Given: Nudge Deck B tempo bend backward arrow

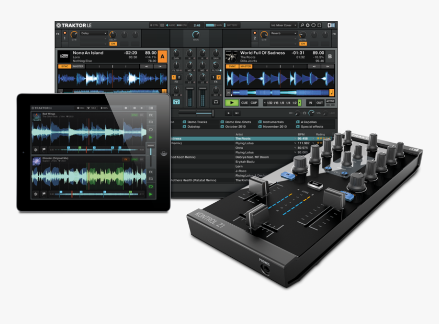Looking at the screenshot, I should pos(314,66).
